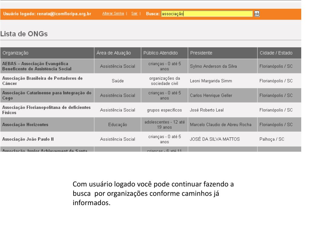Select Educação cell in Associação Horizontes row
Image resolution: width=310 pixels, height=233 pixels.
117,125
